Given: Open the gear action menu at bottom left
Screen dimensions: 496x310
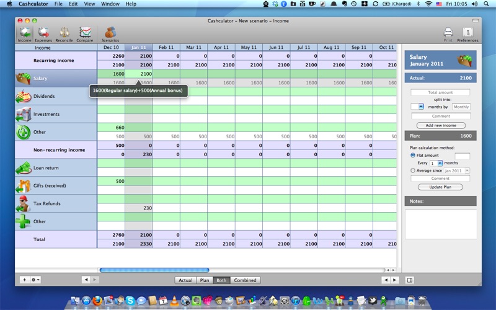Looking at the screenshot, I should tap(37, 280).
